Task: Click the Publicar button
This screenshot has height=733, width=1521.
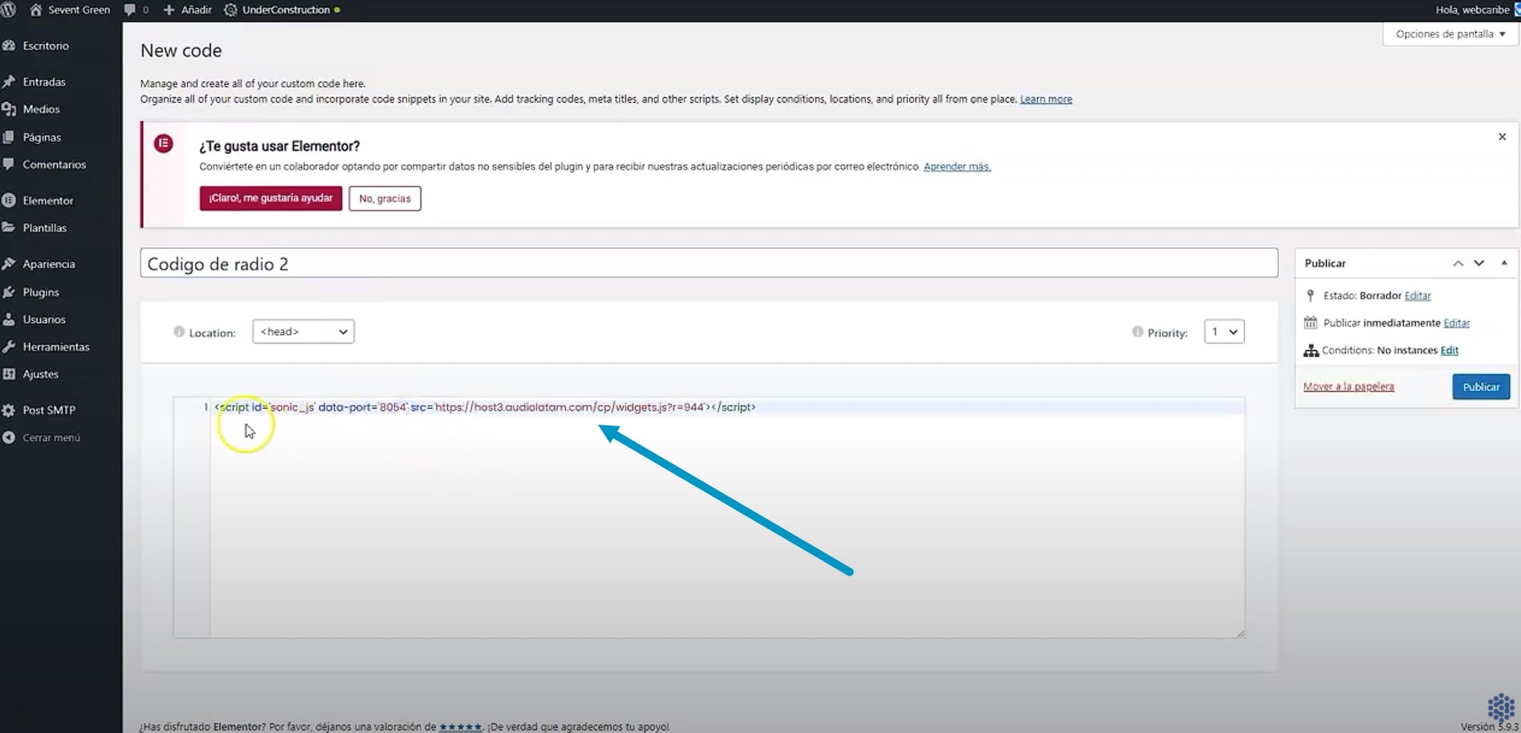Action: pyautogui.click(x=1481, y=387)
